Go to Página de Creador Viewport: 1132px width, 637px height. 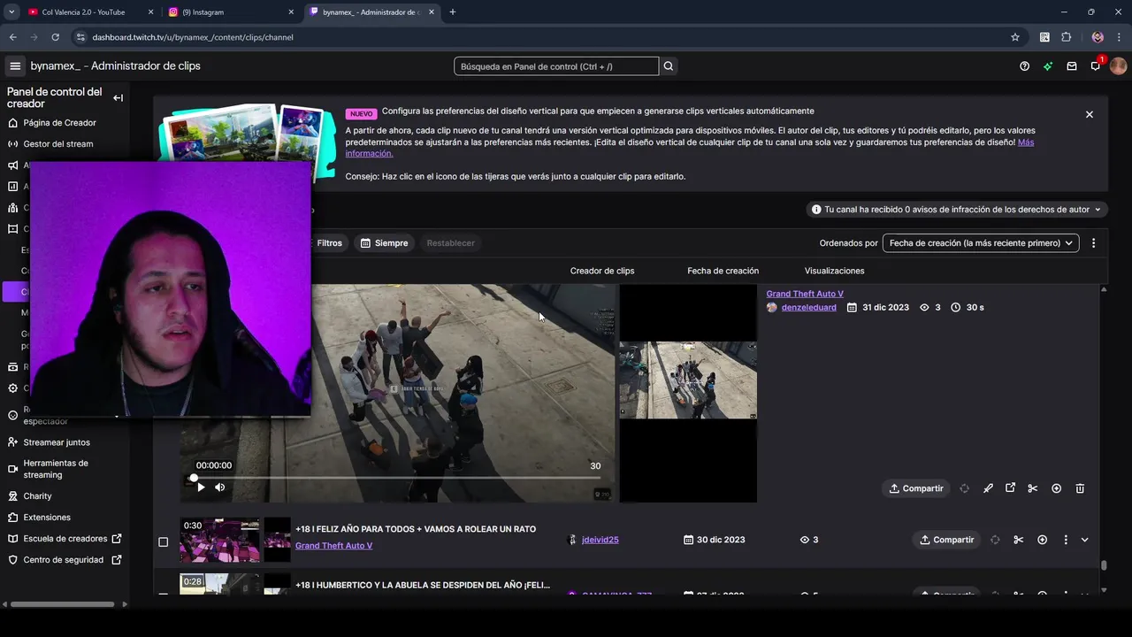59,123
